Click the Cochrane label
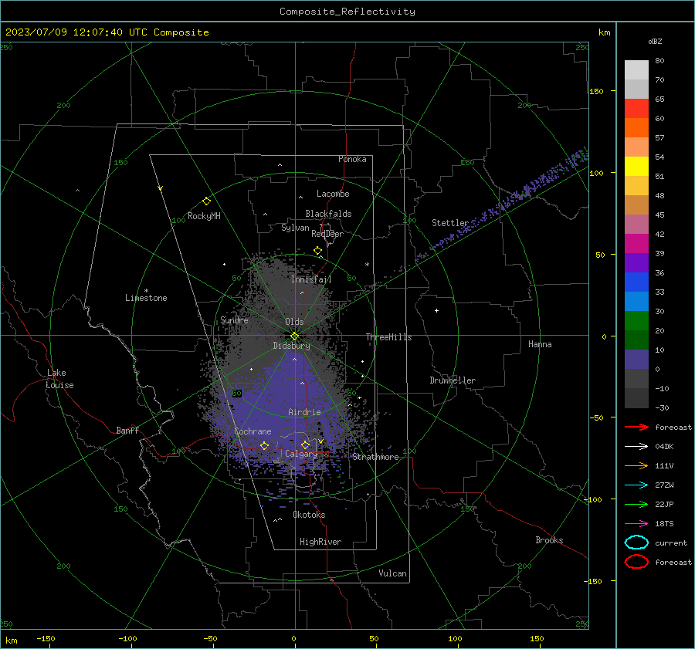The width and height of the screenshot is (695, 649). (x=253, y=431)
